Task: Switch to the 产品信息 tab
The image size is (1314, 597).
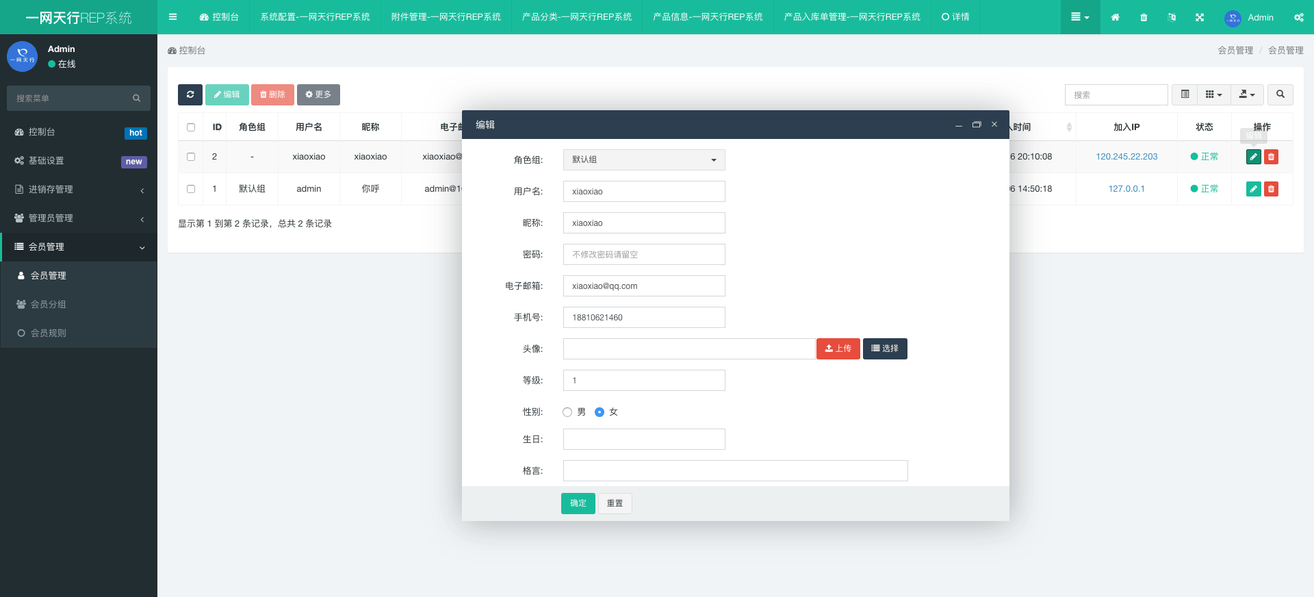Action: [708, 17]
